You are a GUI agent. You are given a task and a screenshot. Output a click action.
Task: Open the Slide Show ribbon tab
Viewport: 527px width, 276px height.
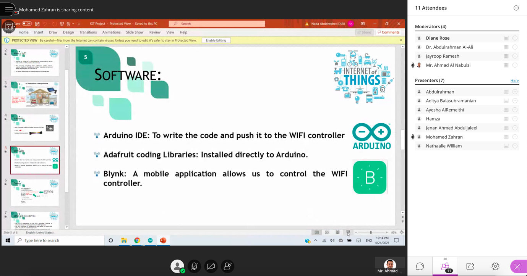135,32
